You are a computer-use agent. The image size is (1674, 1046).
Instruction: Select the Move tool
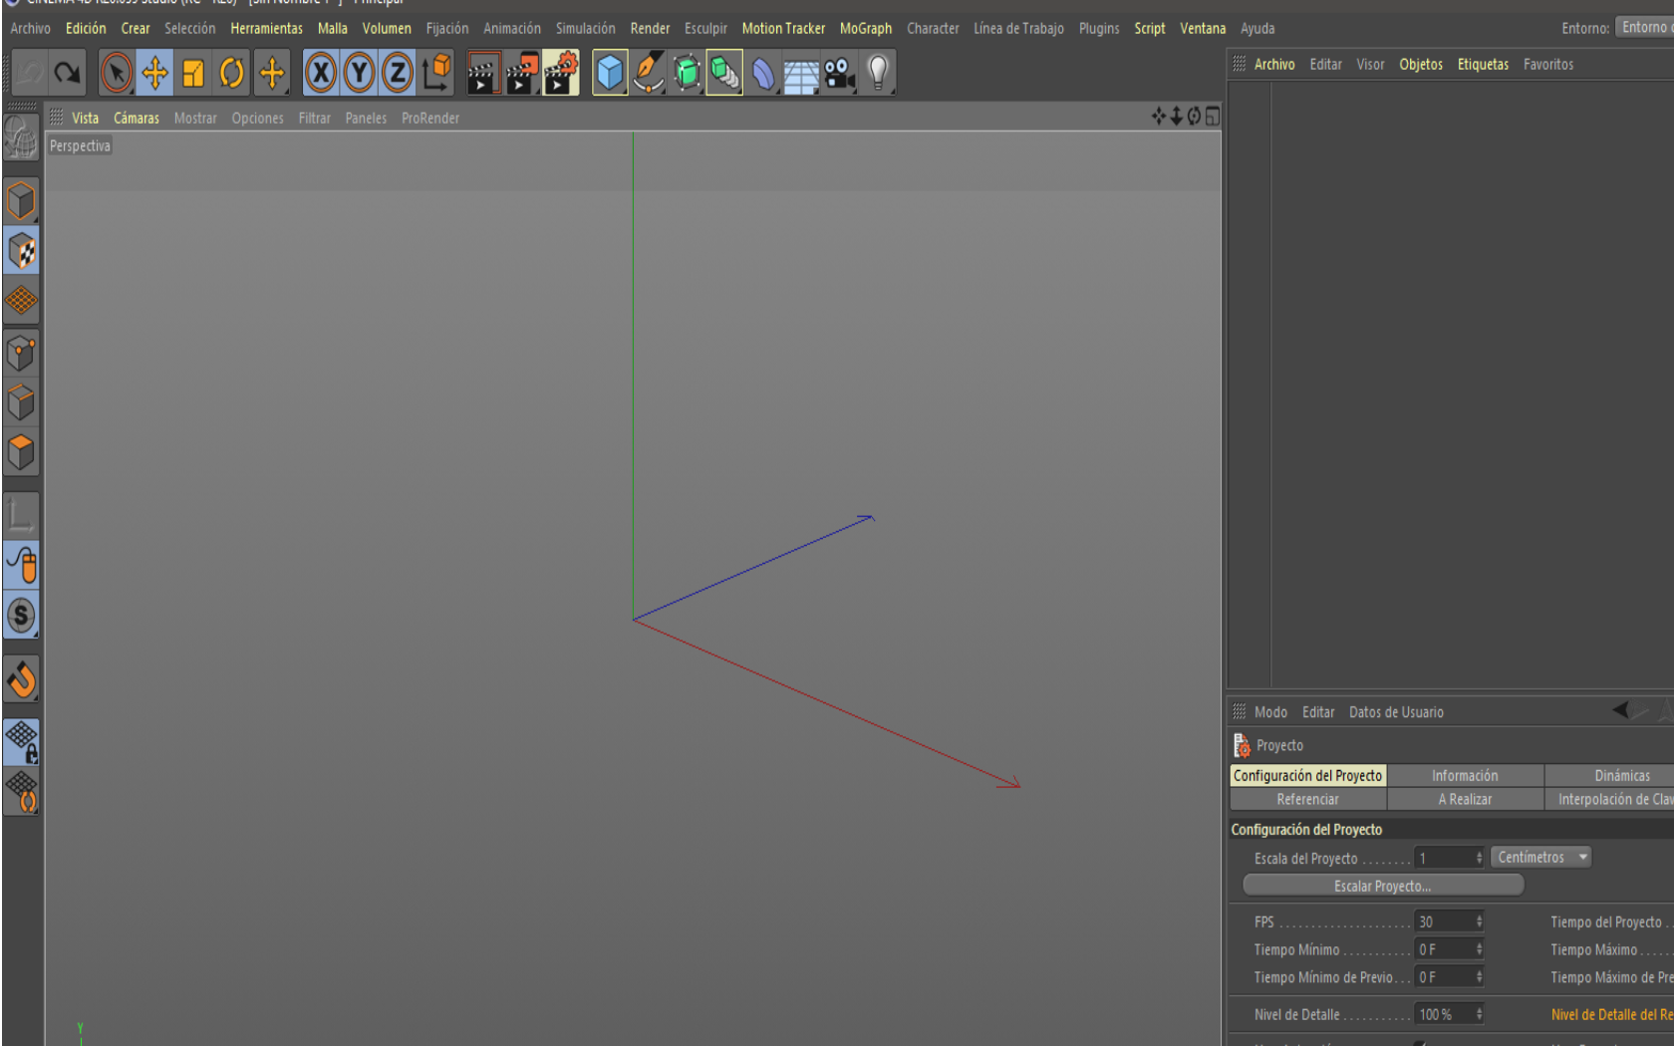pos(154,73)
